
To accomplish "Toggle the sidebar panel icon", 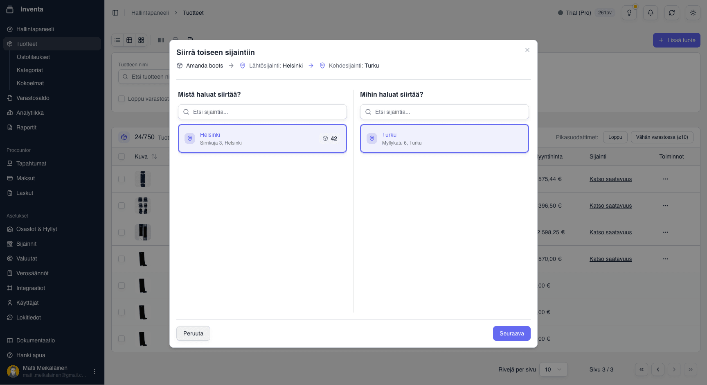I will click(x=115, y=13).
